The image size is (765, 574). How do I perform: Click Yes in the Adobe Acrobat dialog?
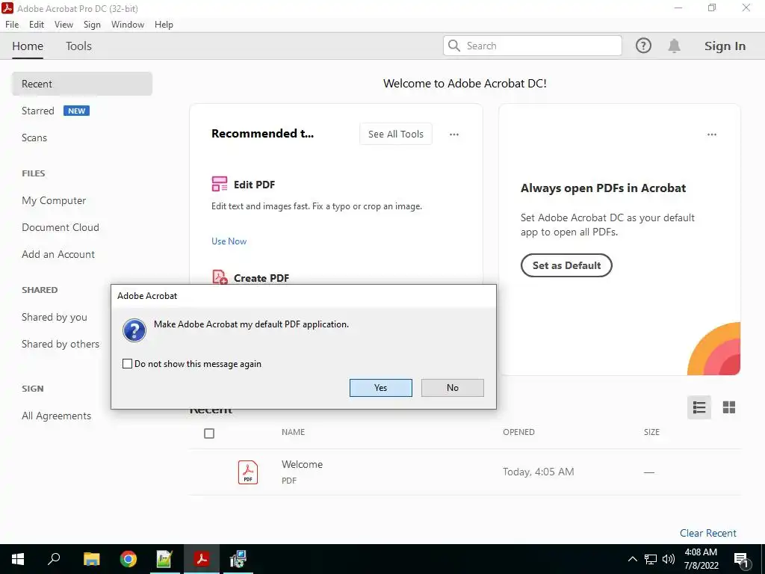click(x=380, y=388)
